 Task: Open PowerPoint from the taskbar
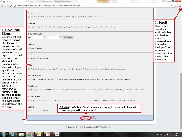[48, 134]
